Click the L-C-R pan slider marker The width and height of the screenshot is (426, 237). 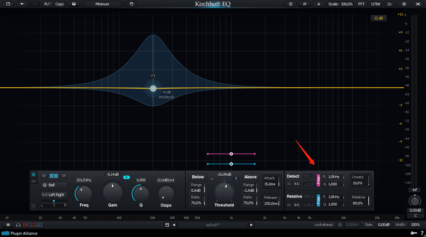(x=54, y=201)
